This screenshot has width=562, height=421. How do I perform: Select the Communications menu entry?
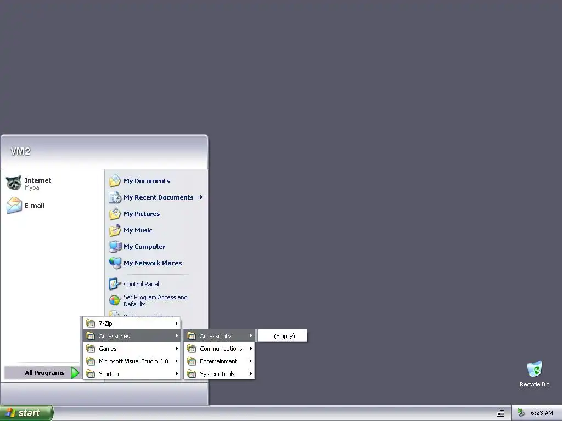pos(219,348)
